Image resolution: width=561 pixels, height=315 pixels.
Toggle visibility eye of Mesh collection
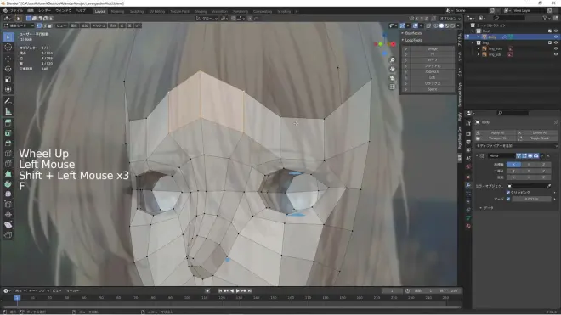[x=556, y=31]
